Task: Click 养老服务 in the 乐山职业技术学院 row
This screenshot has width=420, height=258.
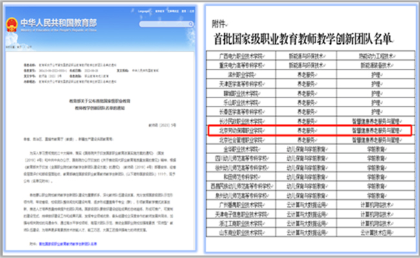Action: point(306,103)
